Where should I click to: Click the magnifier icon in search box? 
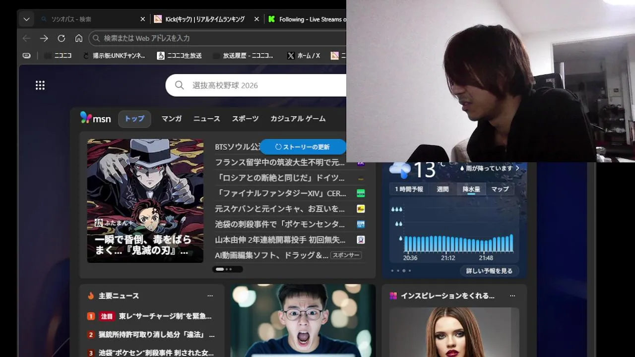pyautogui.click(x=179, y=85)
